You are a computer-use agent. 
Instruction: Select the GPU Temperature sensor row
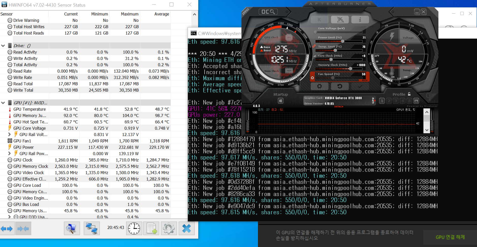[x=85, y=109]
